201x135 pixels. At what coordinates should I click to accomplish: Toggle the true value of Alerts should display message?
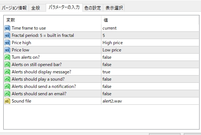150,72
